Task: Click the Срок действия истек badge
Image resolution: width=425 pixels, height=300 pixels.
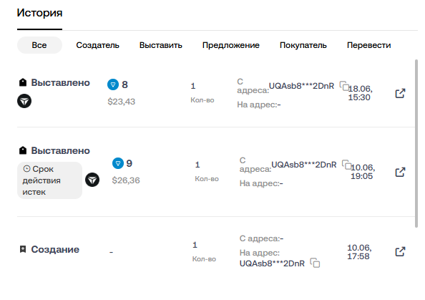Action: point(49,180)
